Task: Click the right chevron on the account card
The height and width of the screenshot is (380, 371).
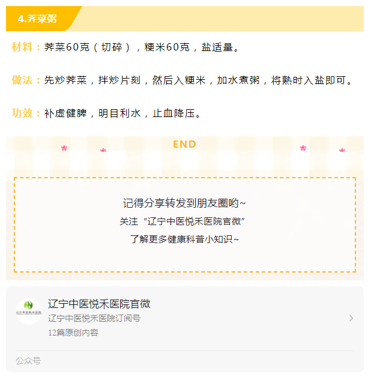Action: click(x=351, y=318)
